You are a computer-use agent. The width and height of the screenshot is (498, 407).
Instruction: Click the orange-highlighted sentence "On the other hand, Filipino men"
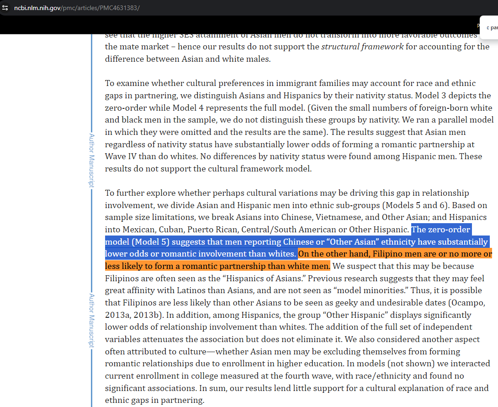[x=298, y=260]
